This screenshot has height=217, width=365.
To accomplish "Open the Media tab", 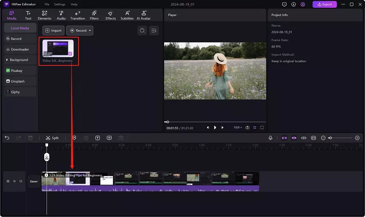I will [x=12, y=15].
